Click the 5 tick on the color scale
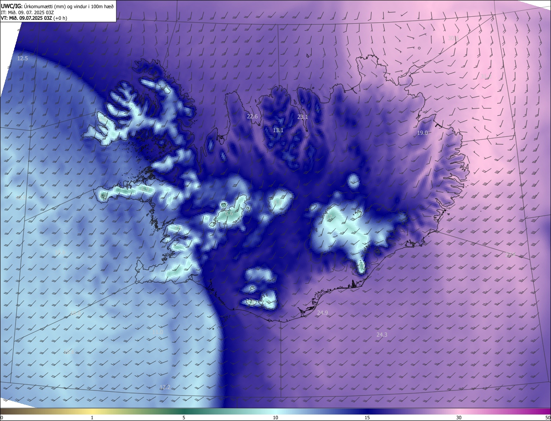 coord(184,418)
